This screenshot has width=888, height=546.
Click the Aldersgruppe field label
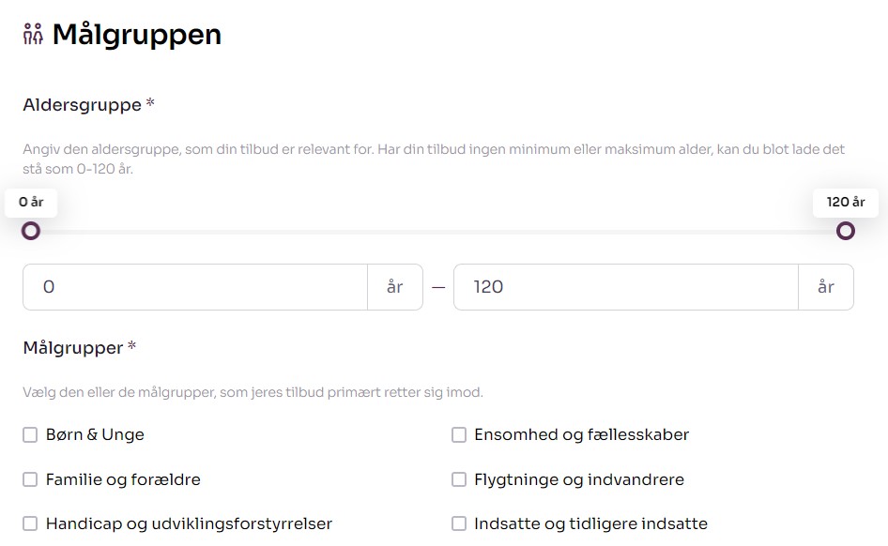(x=83, y=105)
